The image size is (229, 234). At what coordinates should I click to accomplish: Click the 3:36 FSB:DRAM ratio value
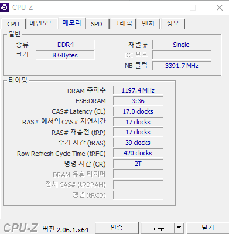point(138,101)
